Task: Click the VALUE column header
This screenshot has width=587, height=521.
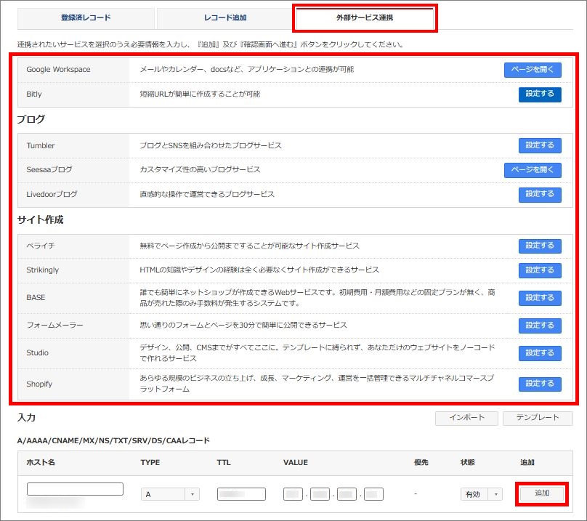Action: point(296,463)
